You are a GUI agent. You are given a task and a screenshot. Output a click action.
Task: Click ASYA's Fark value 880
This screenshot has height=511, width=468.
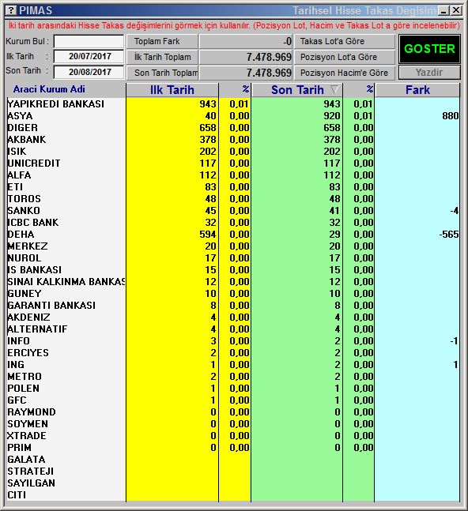[x=451, y=115]
